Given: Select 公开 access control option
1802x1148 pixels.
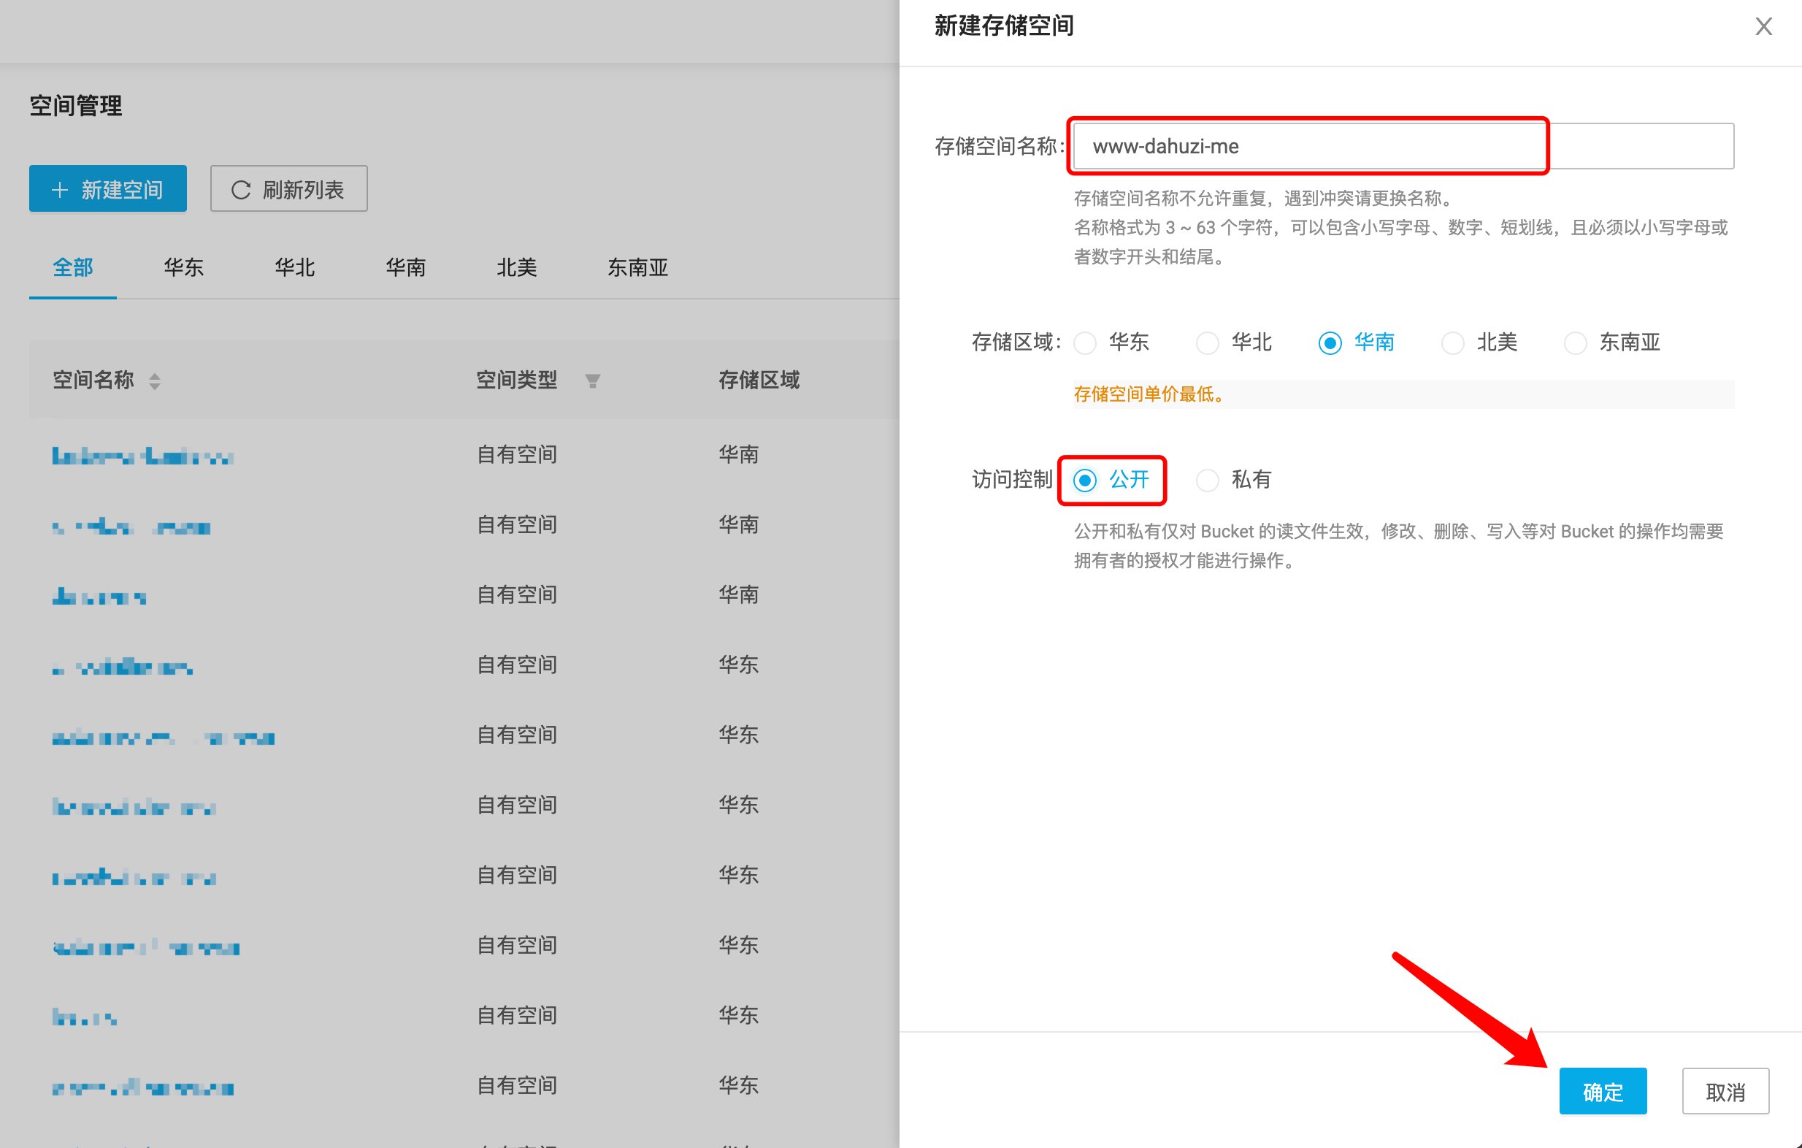Looking at the screenshot, I should (x=1085, y=480).
